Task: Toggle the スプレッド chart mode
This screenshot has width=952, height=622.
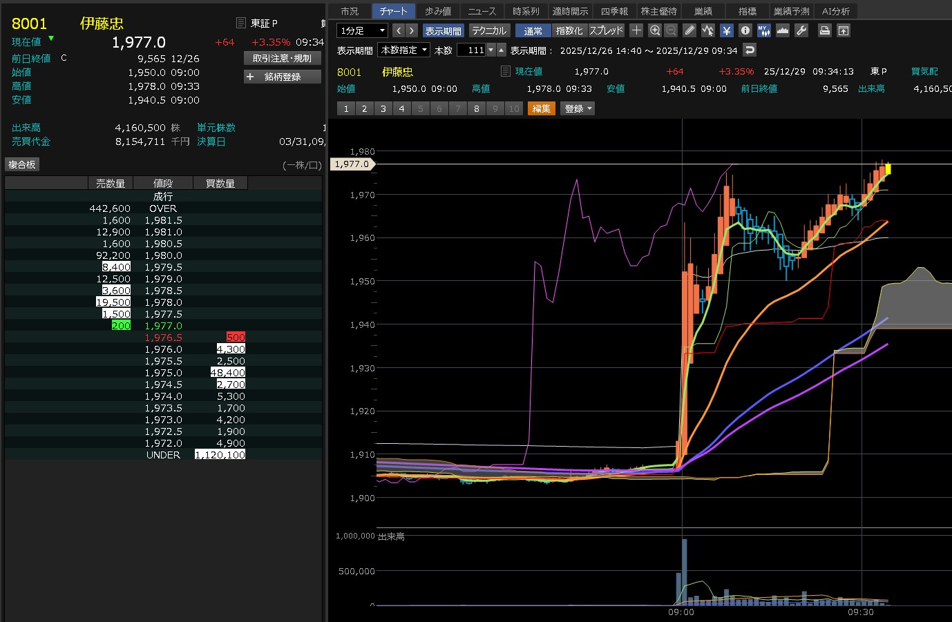Action: 606,30
